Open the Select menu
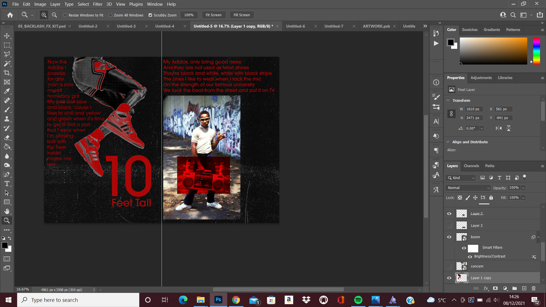This screenshot has width=546, height=307. click(x=83, y=4)
